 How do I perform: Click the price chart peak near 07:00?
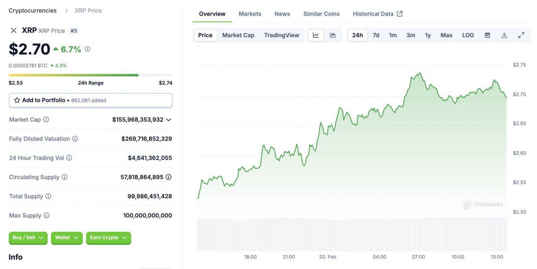tap(419, 73)
